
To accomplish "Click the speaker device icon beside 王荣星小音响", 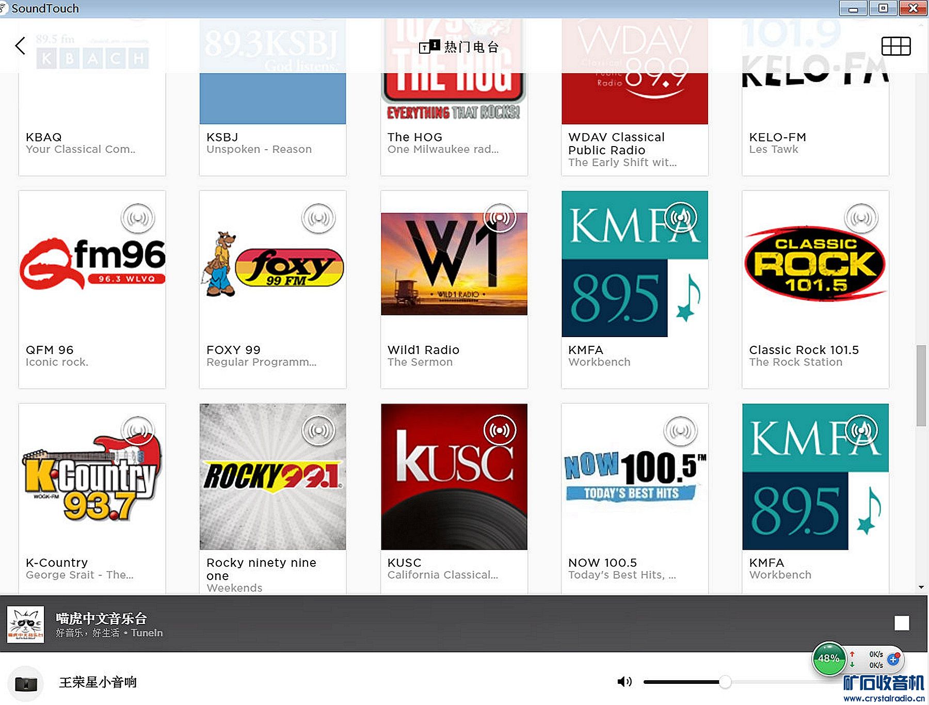I will pos(26,684).
